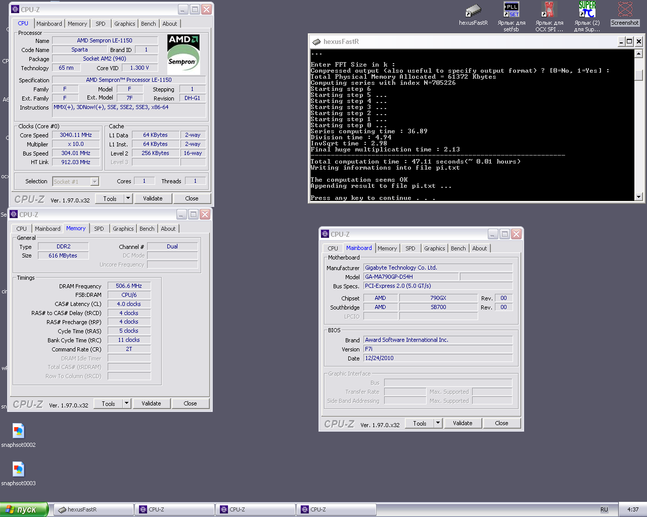Screen dimensions: 647x517
Task: Click the Bus Speed value 304.01 MHz
Action: [x=76, y=153]
